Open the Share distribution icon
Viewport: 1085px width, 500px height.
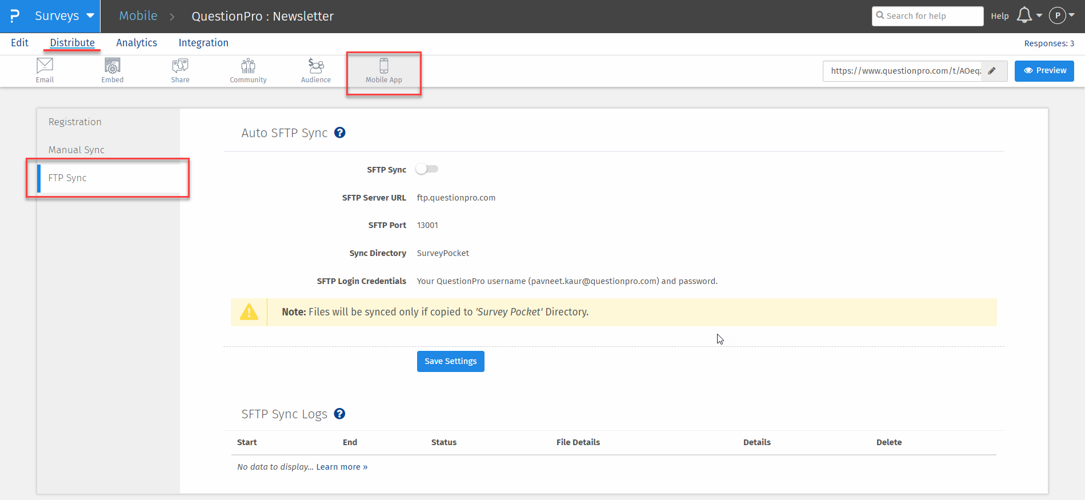pyautogui.click(x=180, y=71)
